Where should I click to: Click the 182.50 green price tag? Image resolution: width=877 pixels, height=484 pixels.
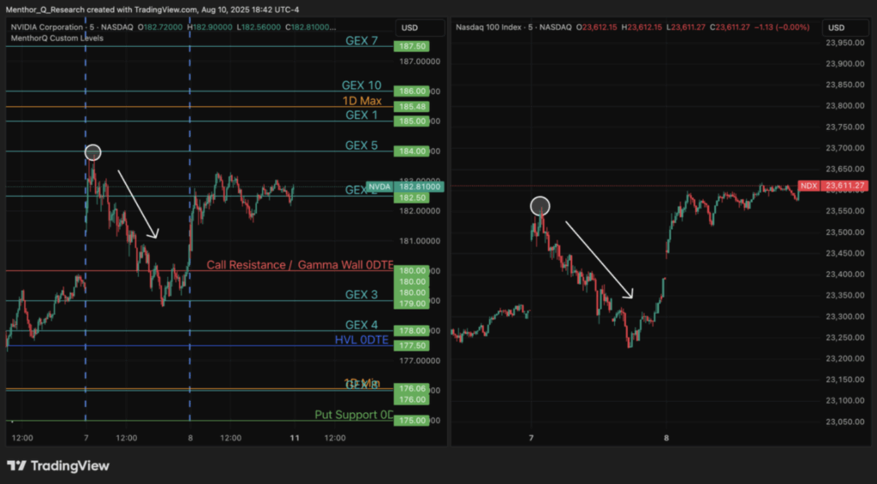tap(412, 198)
